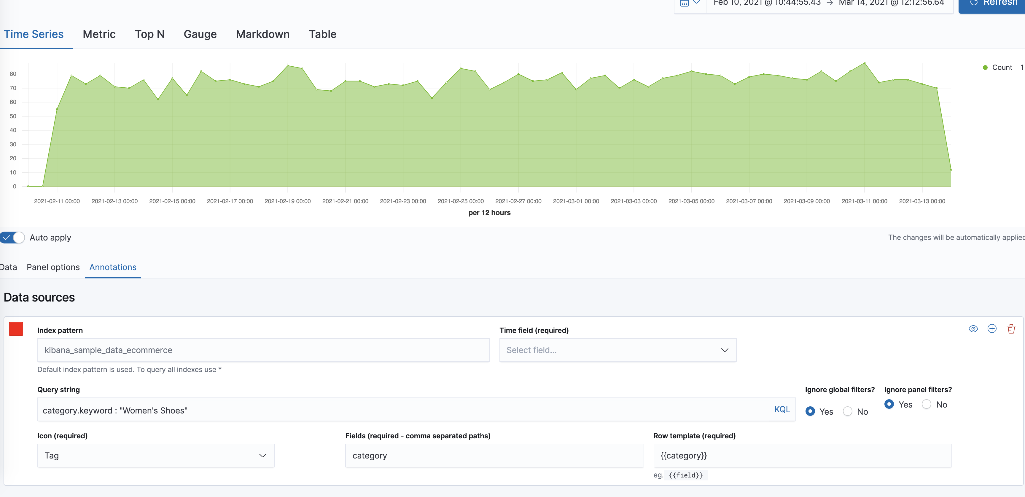Delete the annotation data source
Screen dimensions: 1025x497
point(1011,329)
